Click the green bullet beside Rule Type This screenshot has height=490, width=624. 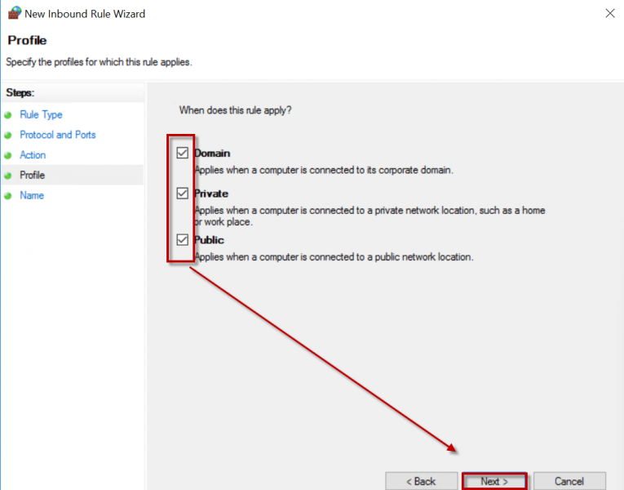pos(8,115)
